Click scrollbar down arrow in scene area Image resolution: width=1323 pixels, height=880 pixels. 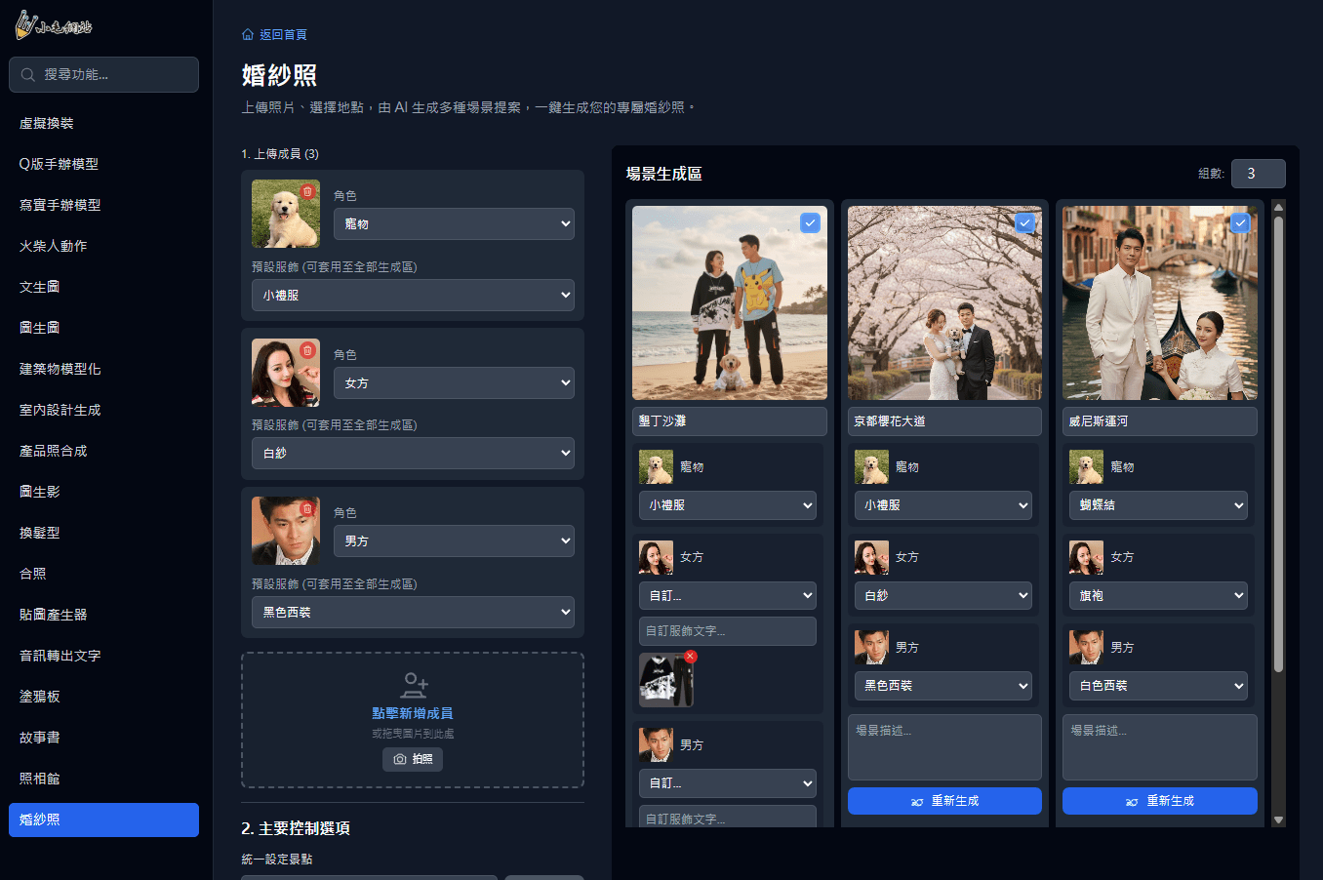(x=1278, y=820)
